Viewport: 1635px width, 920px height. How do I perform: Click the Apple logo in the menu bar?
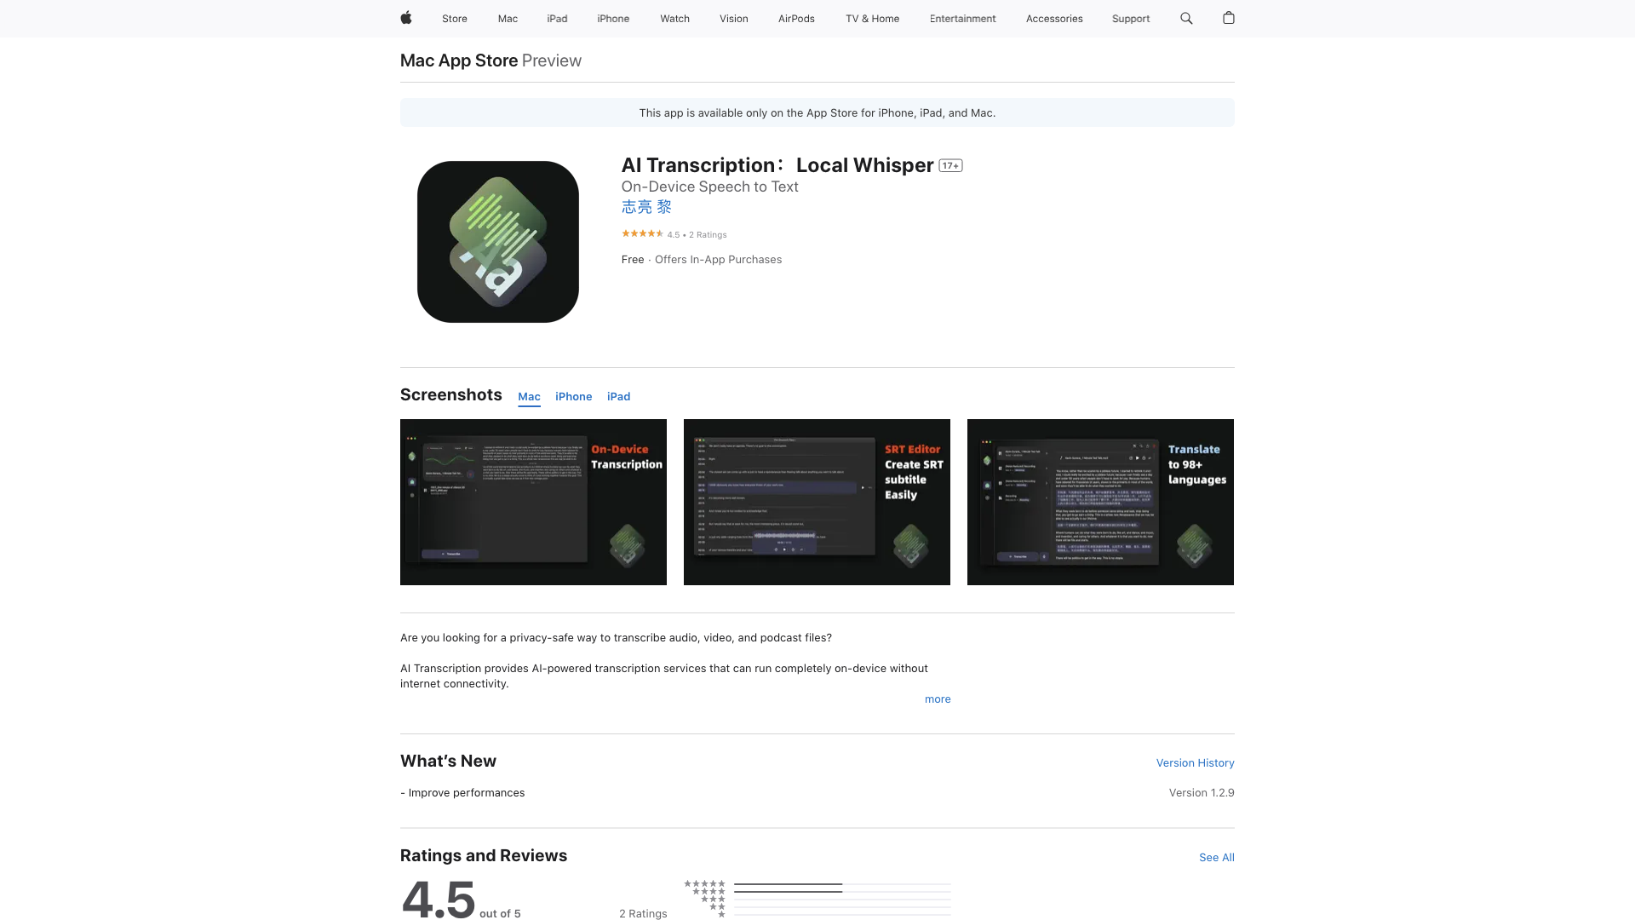point(405,18)
